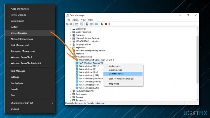Select the Mice and other pointing devices row

point(91,51)
